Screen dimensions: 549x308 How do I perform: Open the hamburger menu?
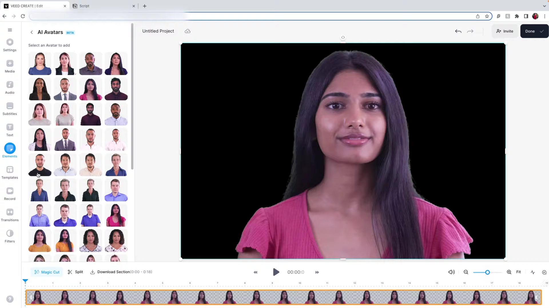(10, 30)
